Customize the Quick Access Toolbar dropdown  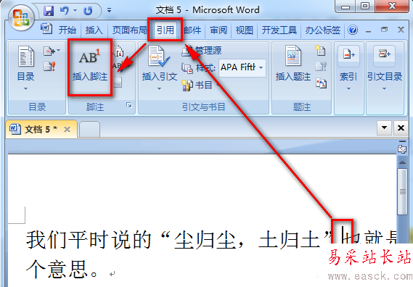(110, 11)
